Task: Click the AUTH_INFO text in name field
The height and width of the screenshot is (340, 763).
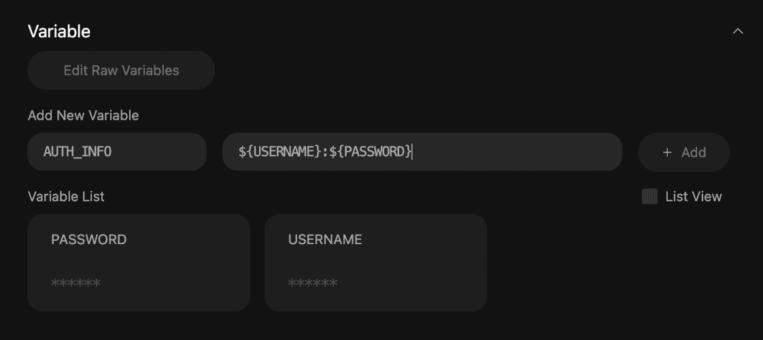Action: 78,152
